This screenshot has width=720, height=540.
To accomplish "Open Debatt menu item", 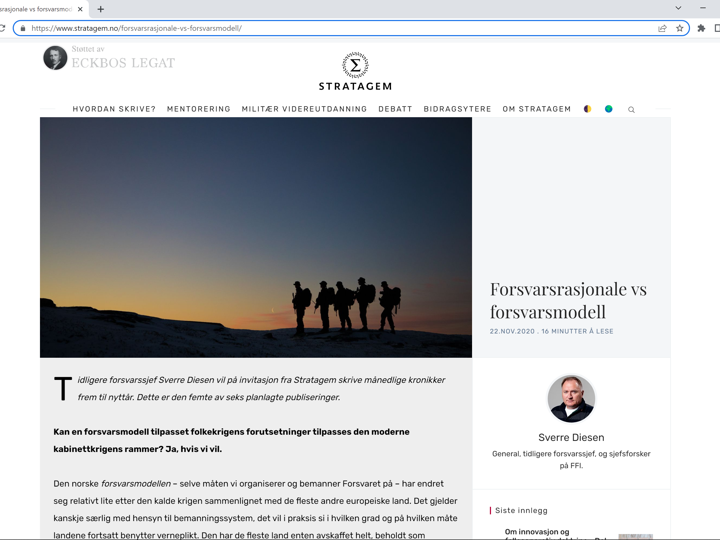I will tap(395, 109).
